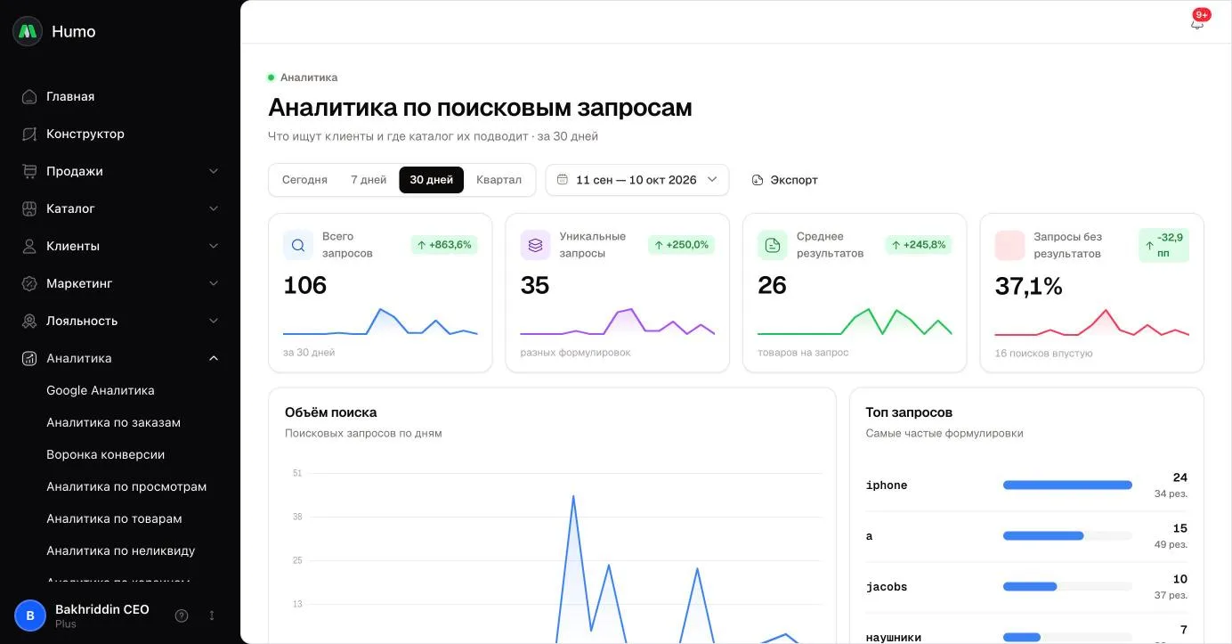The width and height of the screenshot is (1232, 644).
Task: Click the Маркетинг sidebar icon
Action: coord(29,283)
